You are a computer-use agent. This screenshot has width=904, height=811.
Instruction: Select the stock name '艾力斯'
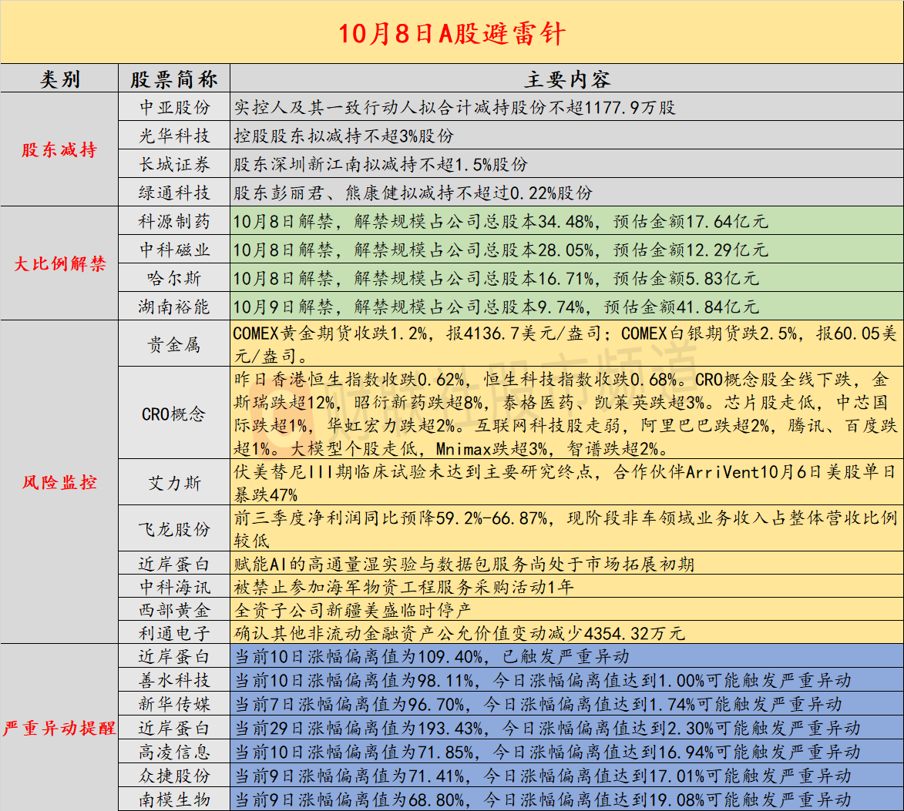pyautogui.click(x=174, y=483)
